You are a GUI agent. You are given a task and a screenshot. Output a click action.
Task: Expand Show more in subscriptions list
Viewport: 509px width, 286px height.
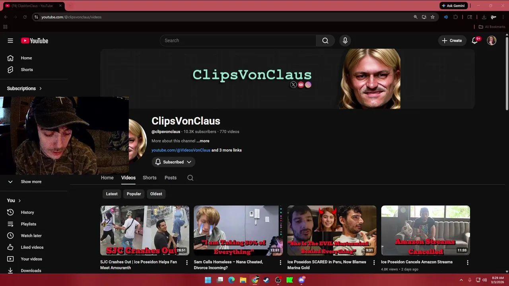coord(31,182)
